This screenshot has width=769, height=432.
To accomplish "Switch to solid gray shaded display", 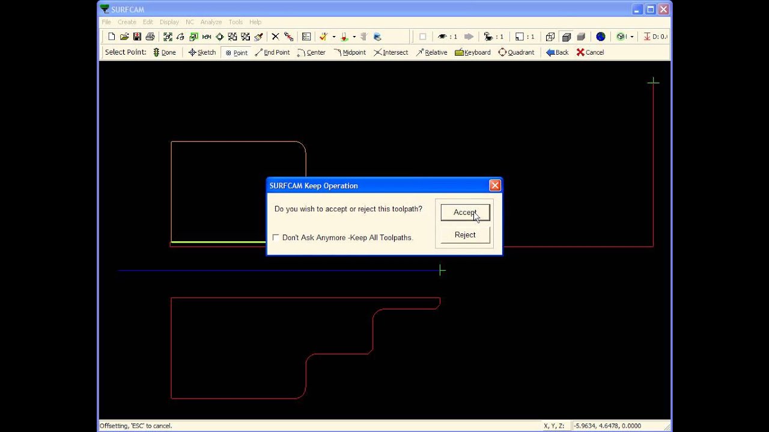I will (581, 37).
